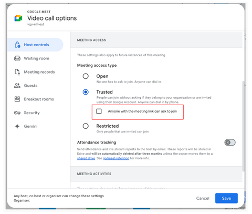252x214 pixels.
Task: Click the Meeting records file icon
Action: (17, 72)
